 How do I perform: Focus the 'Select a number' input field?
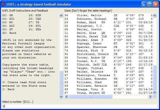79,106
